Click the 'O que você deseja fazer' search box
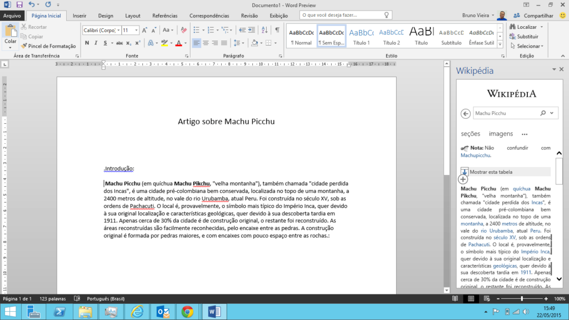This screenshot has height=320, width=569. (346, 15)
